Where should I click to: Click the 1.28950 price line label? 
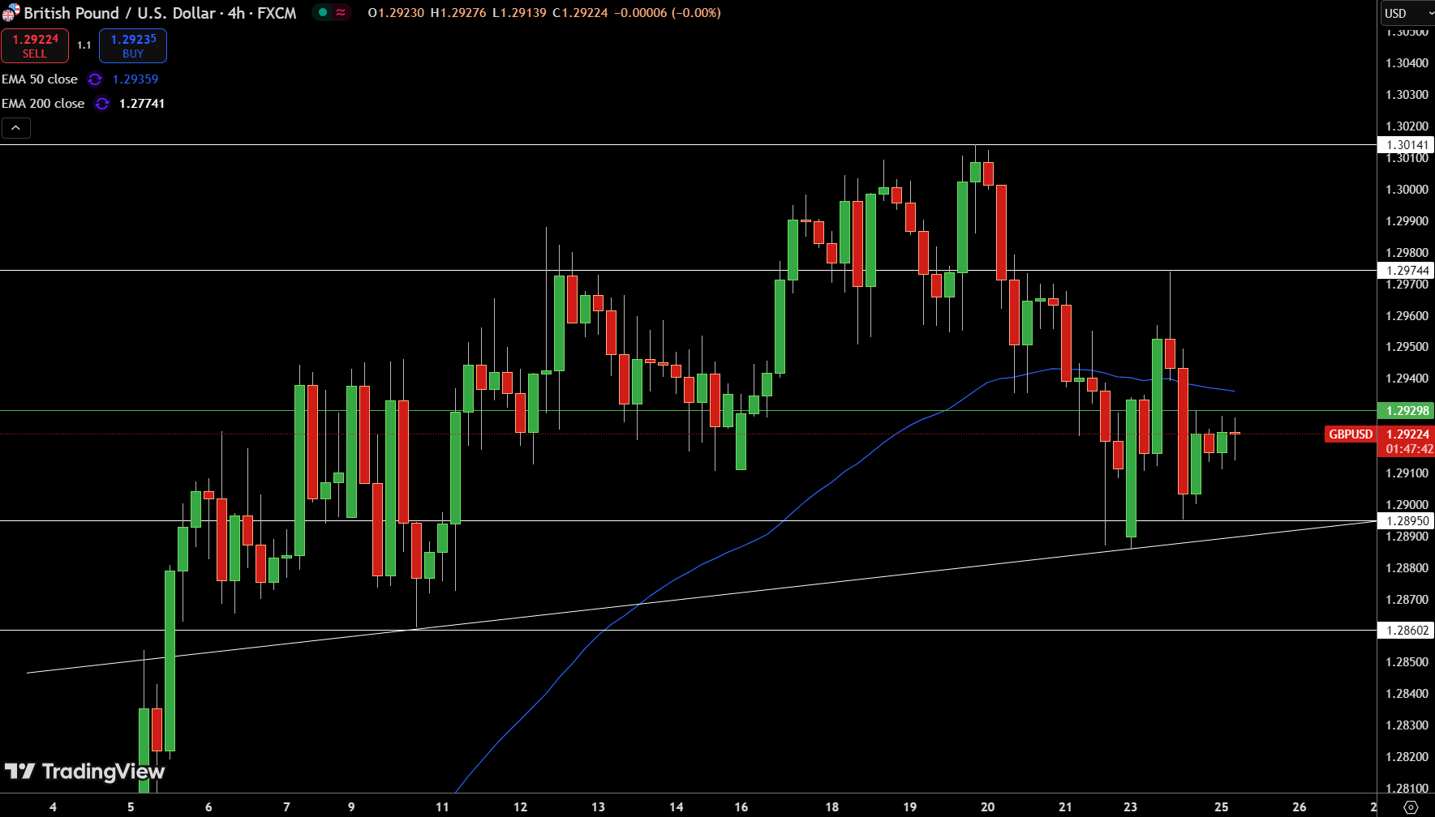(x=1406, y=521)
